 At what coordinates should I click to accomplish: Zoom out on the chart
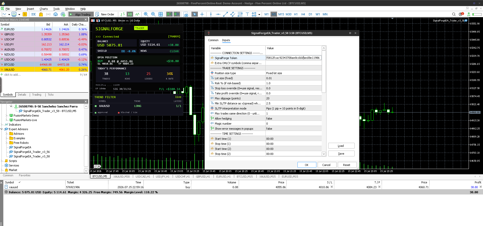(153, 14)
